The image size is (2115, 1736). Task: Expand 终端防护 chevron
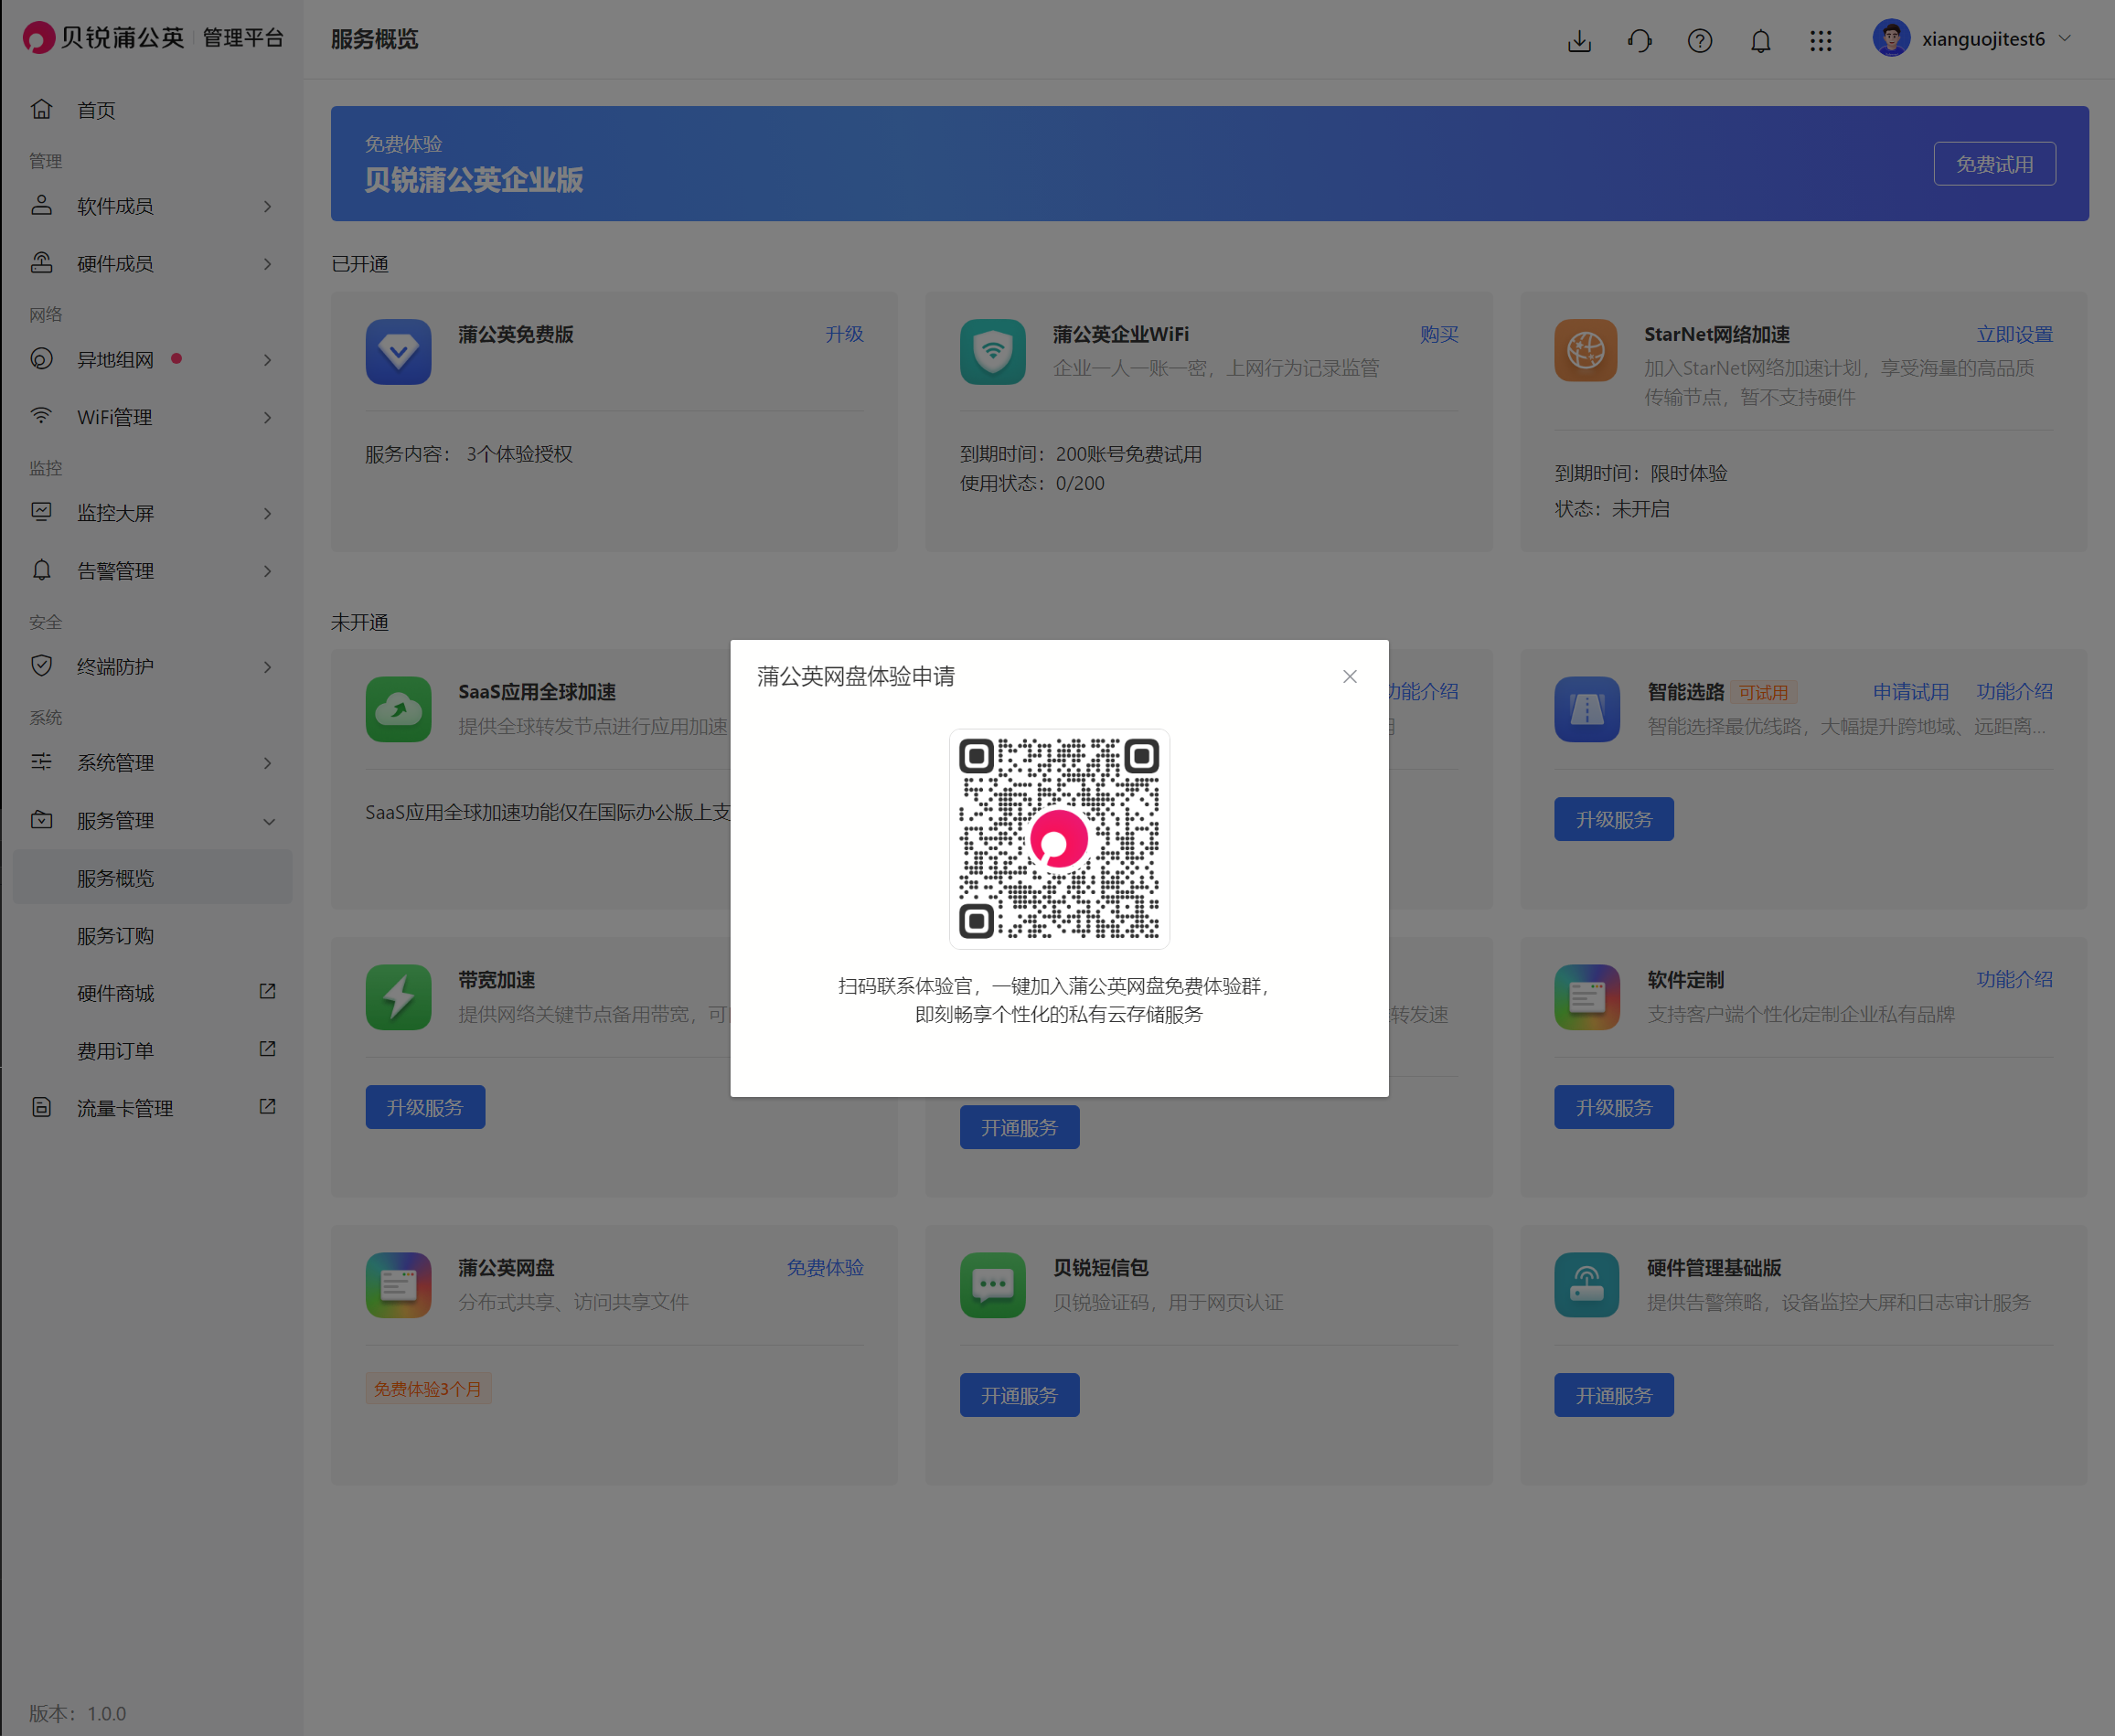coord(268,667)
